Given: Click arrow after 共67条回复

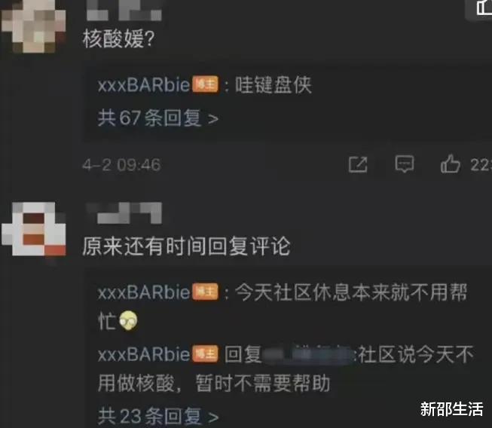Looking at the screenshot, I should [x=213, y=119].
